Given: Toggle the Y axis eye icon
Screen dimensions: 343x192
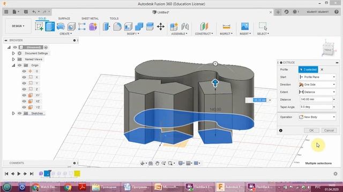Looking at the screenshot, I should (24, 83).
